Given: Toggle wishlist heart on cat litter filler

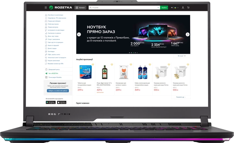Looking at the screenshot, I should pyautogui.click(x=131, y=64).
